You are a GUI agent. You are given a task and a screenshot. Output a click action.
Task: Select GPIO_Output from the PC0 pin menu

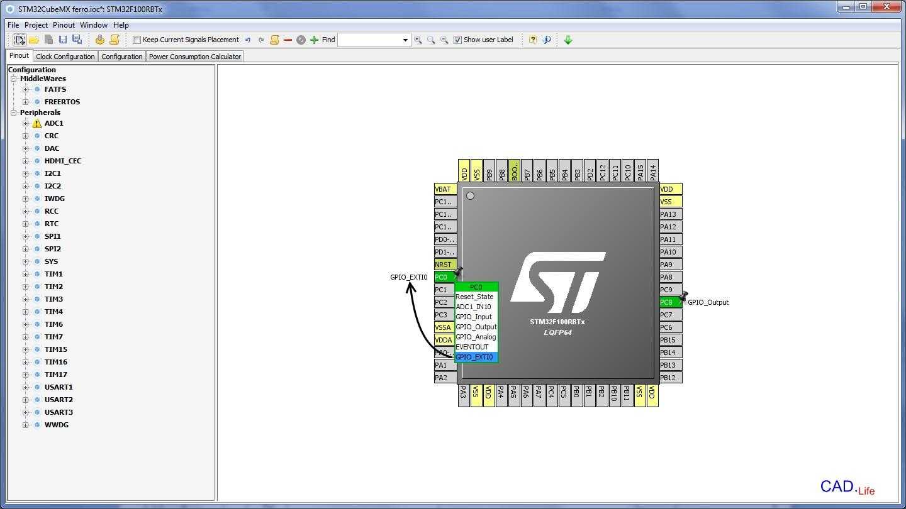point(476,327)
